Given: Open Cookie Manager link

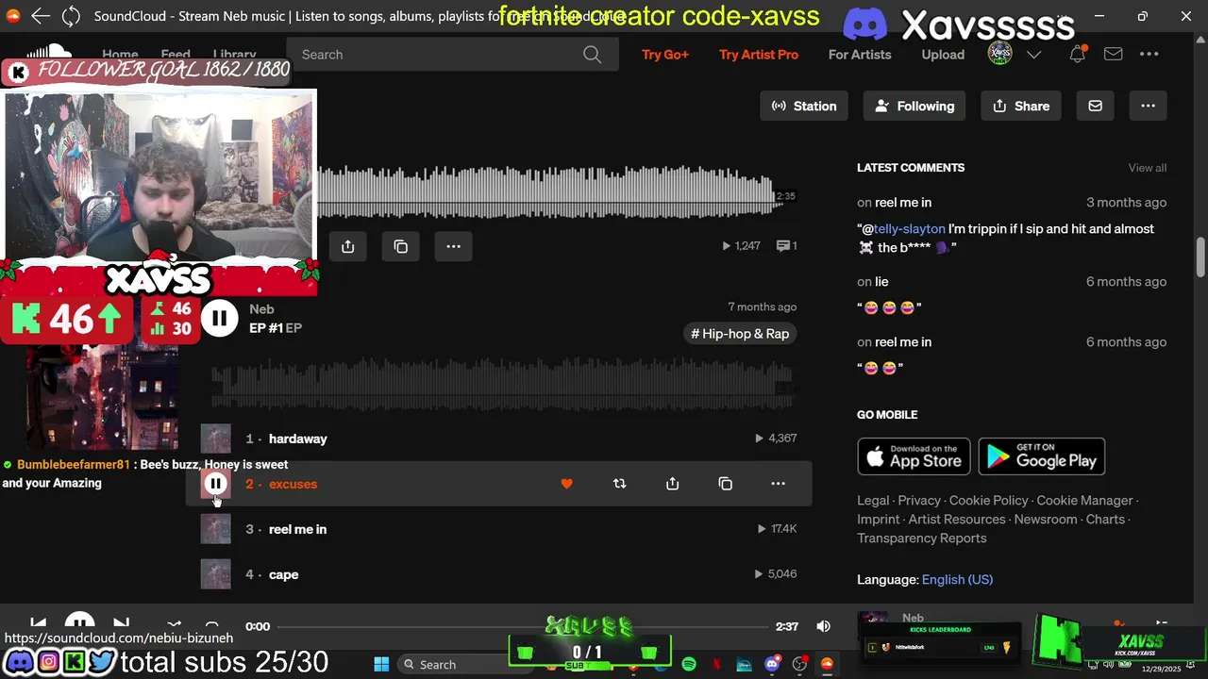Looking at the screenshot, I should 1084,501.
